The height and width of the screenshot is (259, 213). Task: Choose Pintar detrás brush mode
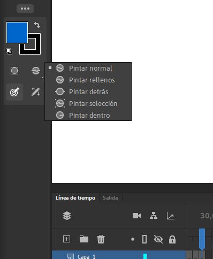click(x=88, y=92)
